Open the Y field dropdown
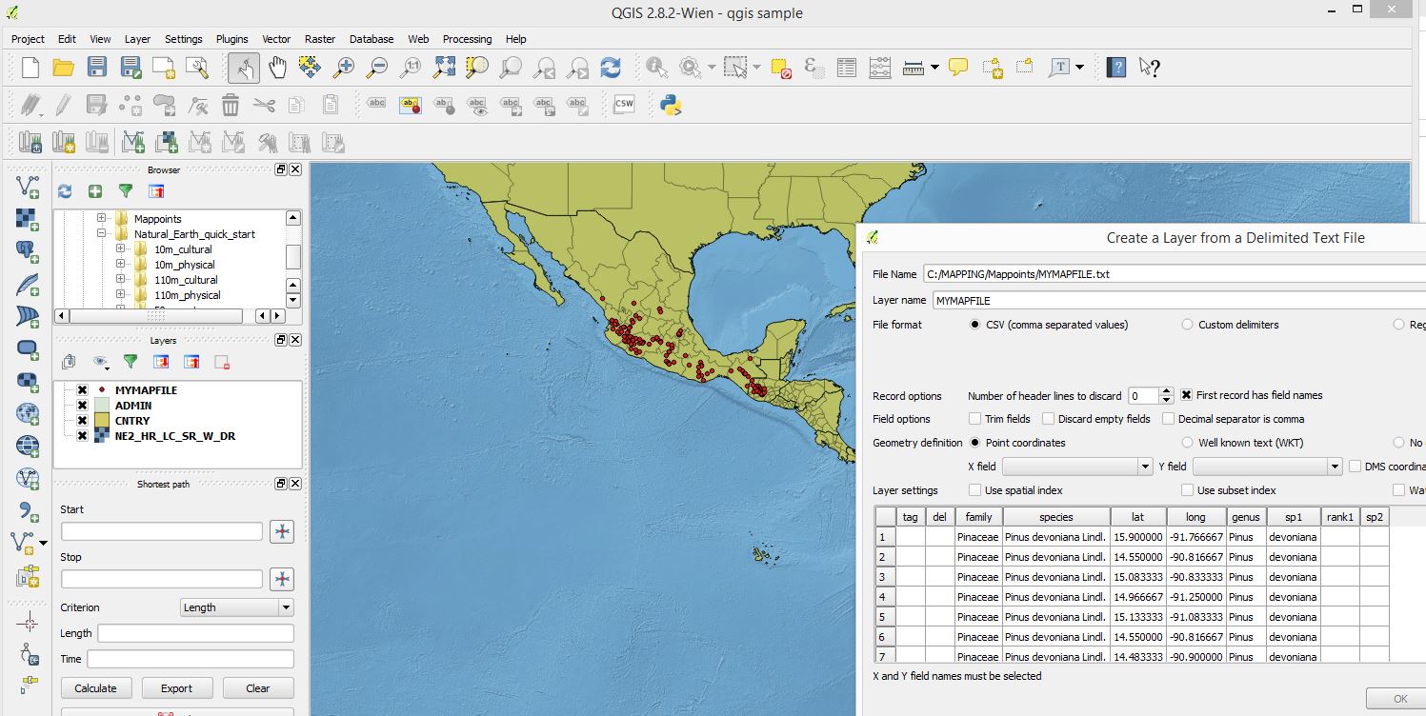 tap(1267, 467)
